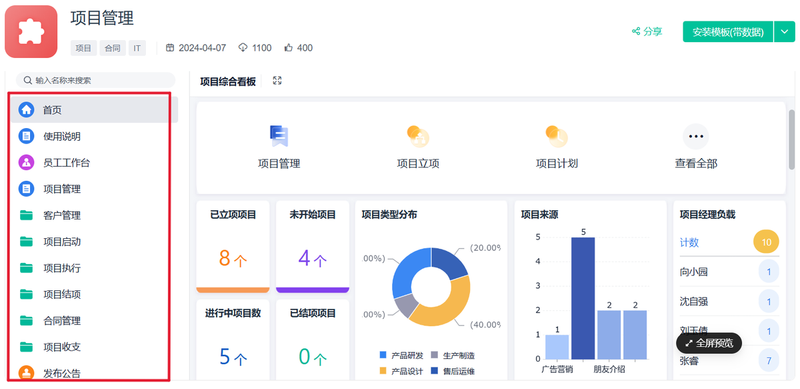Open 使用说明 in the sidebar
Viewport: 800px width, 389px height.
(62, 137)
